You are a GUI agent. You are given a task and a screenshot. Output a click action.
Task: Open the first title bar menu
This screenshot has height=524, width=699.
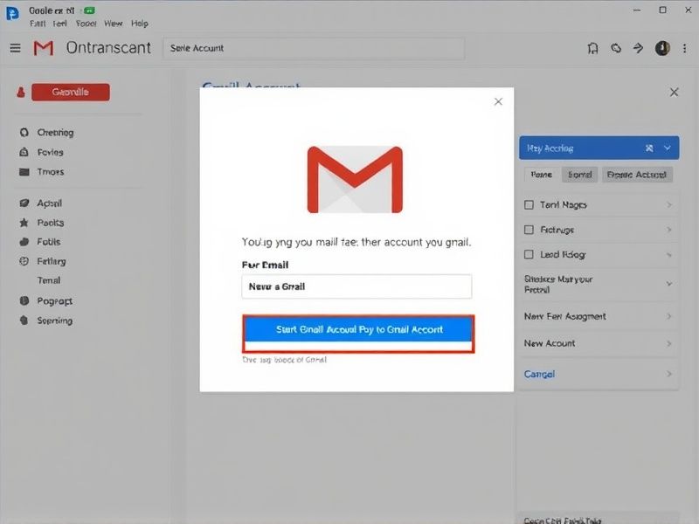point(38,24)
